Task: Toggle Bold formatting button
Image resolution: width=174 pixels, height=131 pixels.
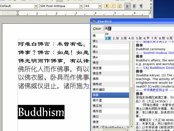Action: [x=106, y=6]
